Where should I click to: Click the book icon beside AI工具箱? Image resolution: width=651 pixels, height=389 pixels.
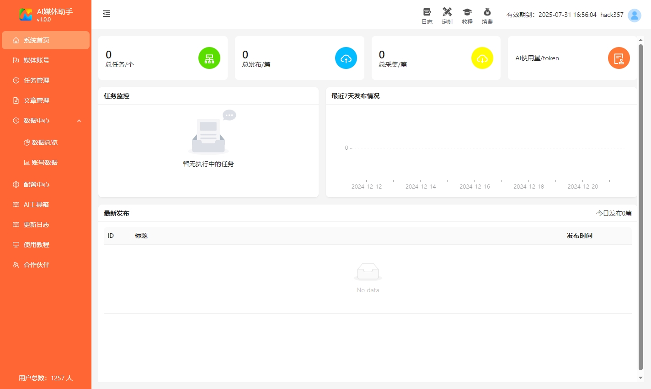pos(16,205)
